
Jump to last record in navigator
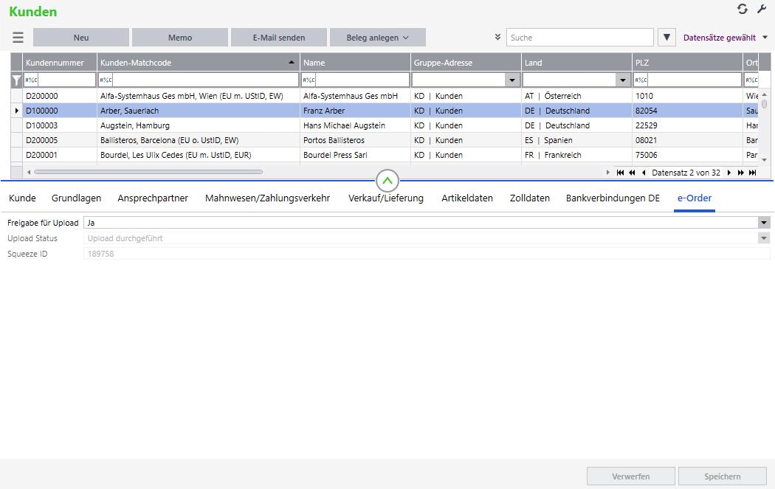coord(753,173)
